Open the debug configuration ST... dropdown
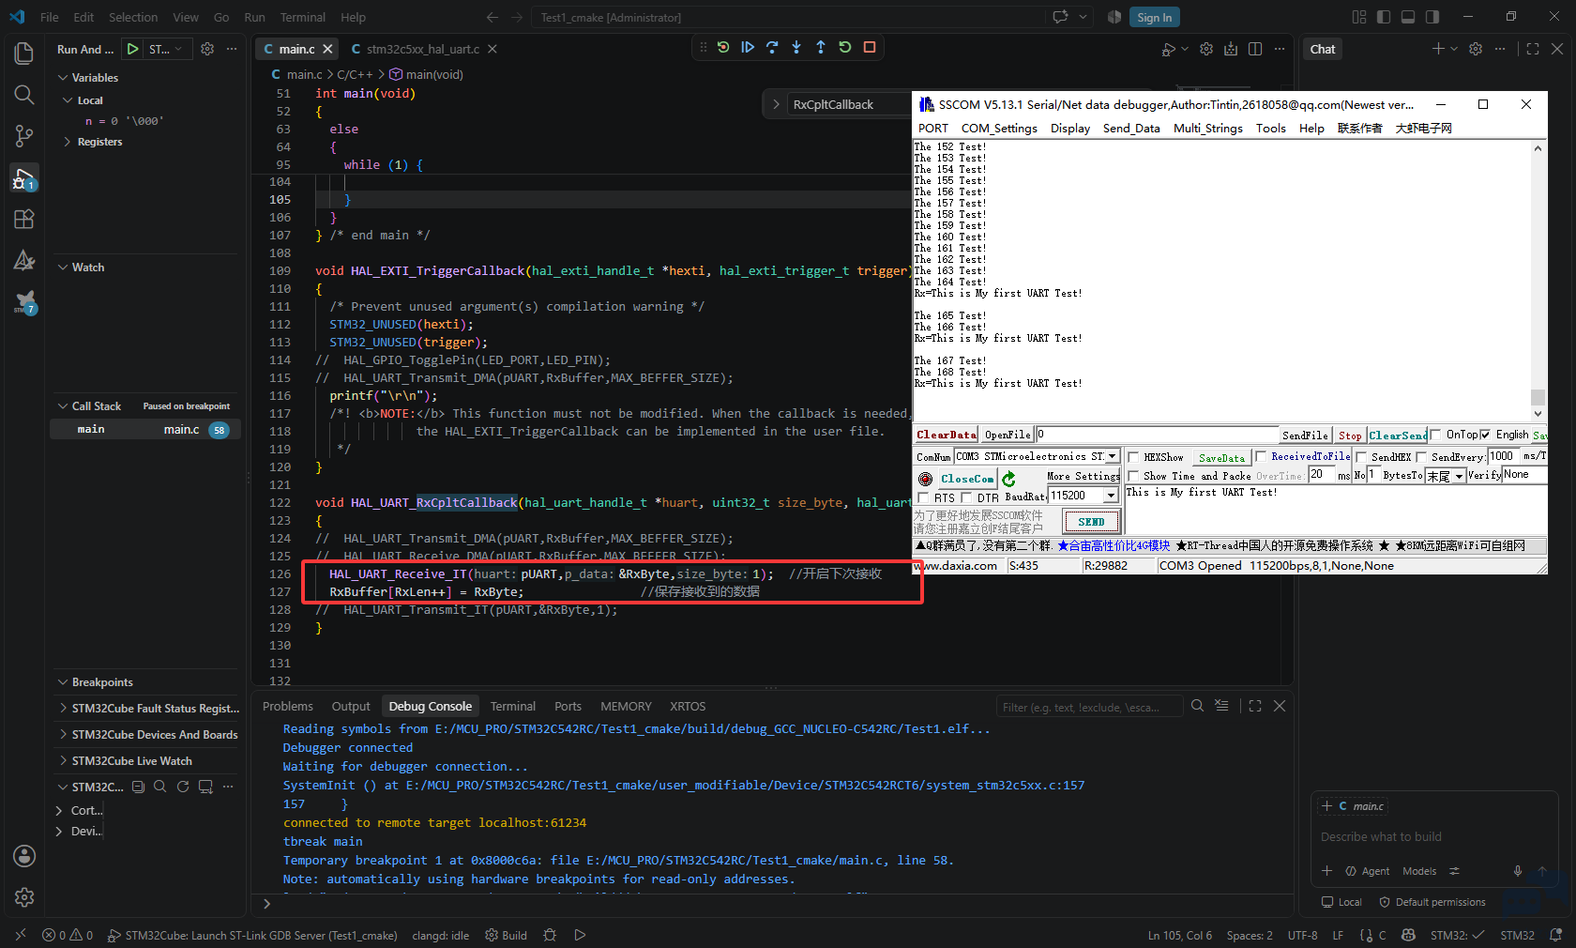This screenshot has width=1576, height=948. click(168, 49)
